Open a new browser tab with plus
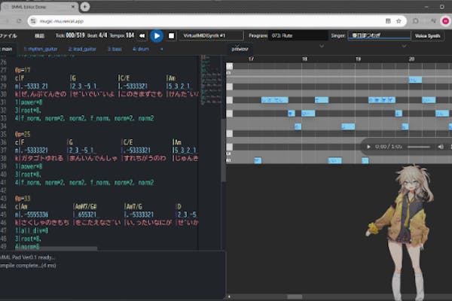Viewport: 452px width, 301px height. [85, 7]
